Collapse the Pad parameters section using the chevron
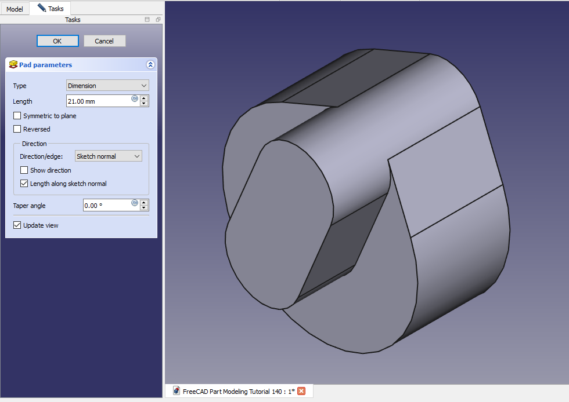 (150, 65)
